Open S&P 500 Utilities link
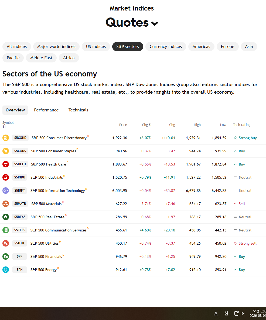Image resolution: width=266 pixels, height=320 pixels. click(45, 244)
